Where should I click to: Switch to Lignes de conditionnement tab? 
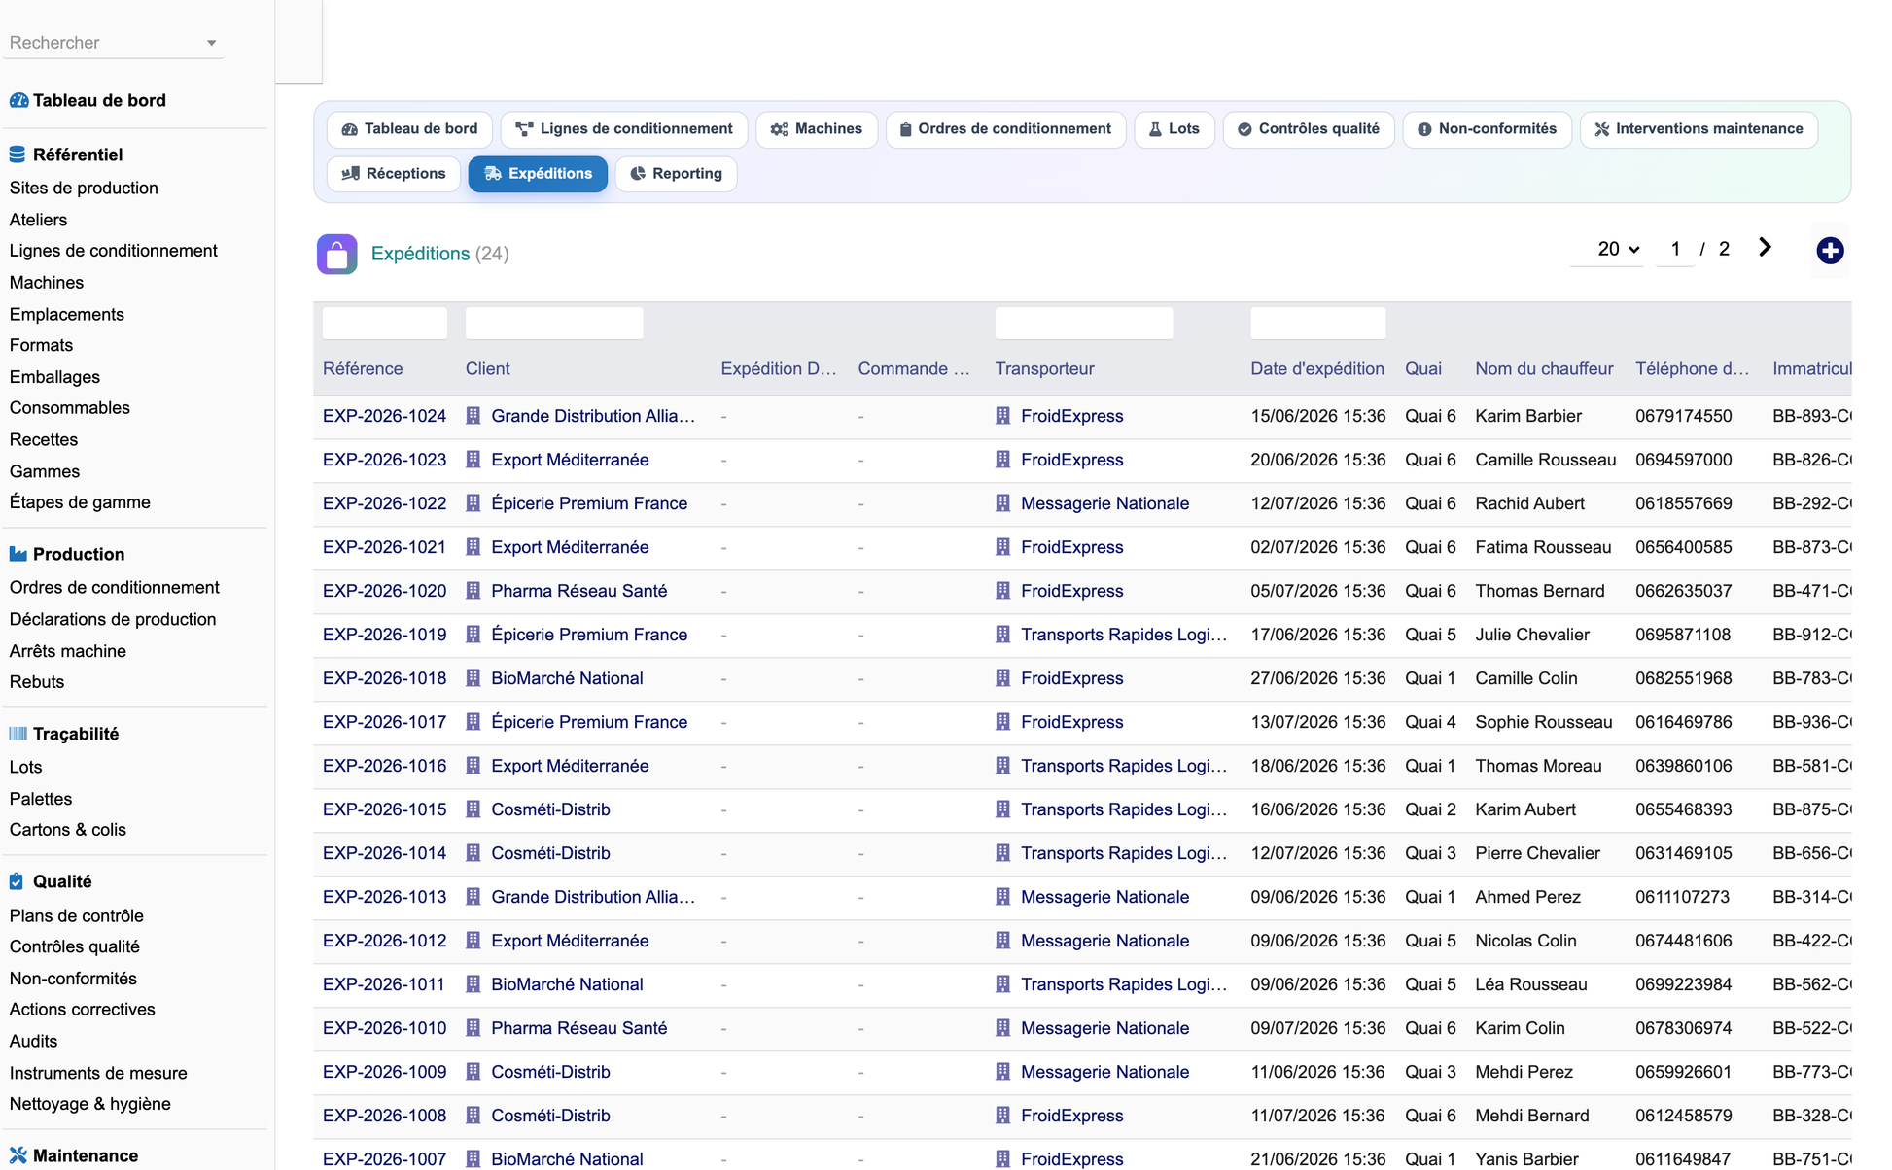click(x=623, y=129)
